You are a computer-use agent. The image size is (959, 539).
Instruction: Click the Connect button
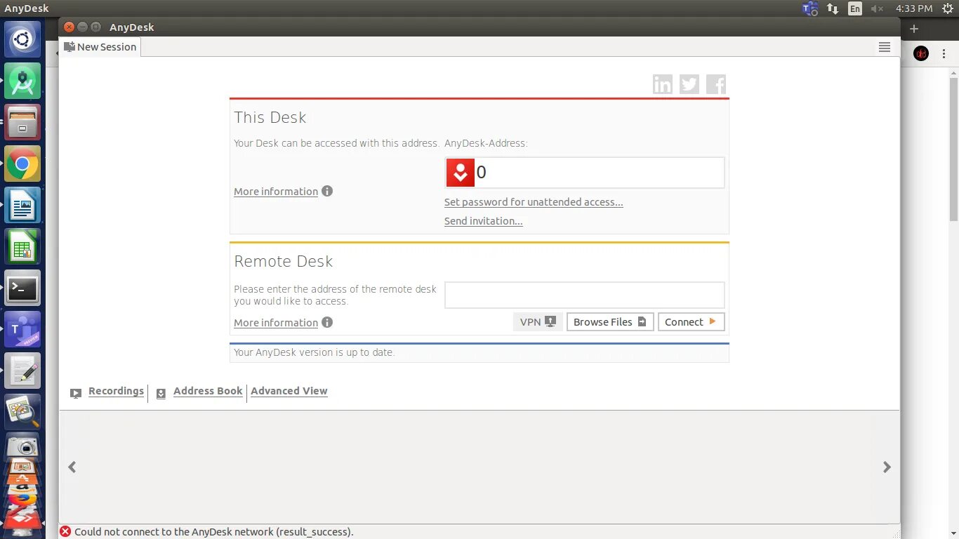[691, 322]
